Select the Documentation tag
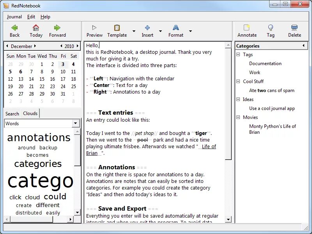312x234 pixels. click(x=265, y=64)
